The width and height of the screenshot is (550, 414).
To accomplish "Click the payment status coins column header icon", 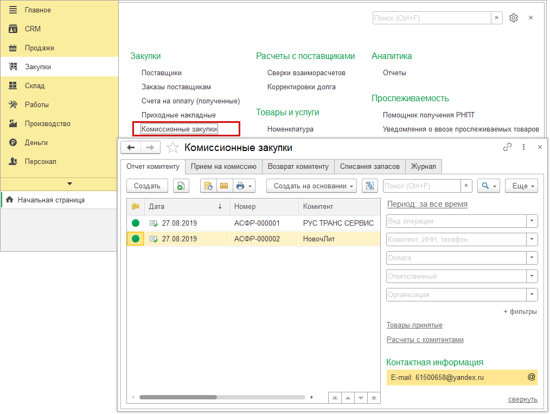I will (136, 207).
